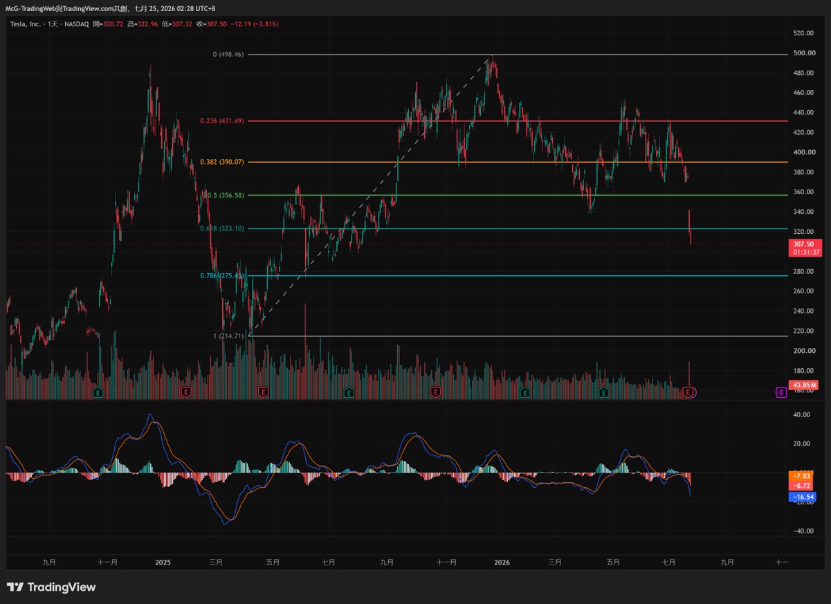Image resolution: width=831 pixels, height=604 pixels.
Task: Click the 2026 time axis label
Action: click(502, 562)
